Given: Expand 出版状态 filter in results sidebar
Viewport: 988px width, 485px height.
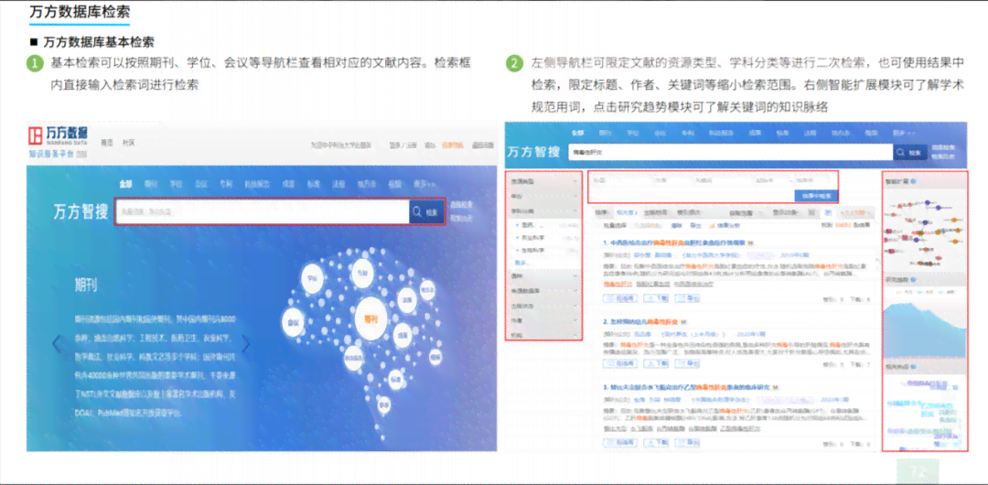Looking at the screenshot, I should click(544, 306).
